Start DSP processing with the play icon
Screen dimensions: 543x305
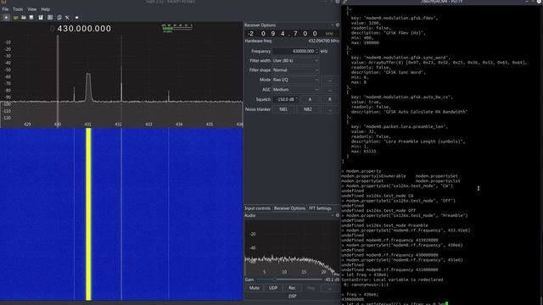pyautogui.click(x=6, y=17)
